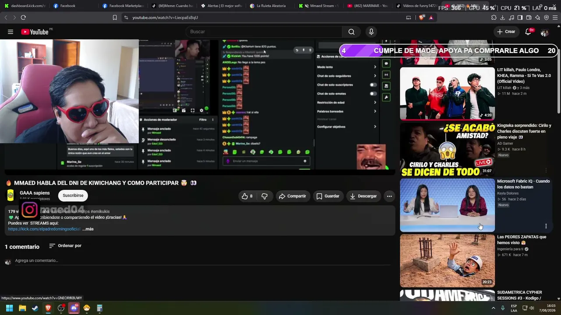561x315 pixels.
Task: Open the Brave Rewards triangle icon
Action: click(431, 17)
